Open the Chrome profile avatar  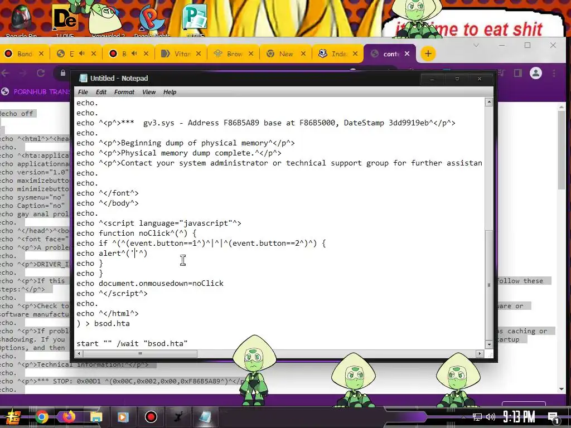536,73
